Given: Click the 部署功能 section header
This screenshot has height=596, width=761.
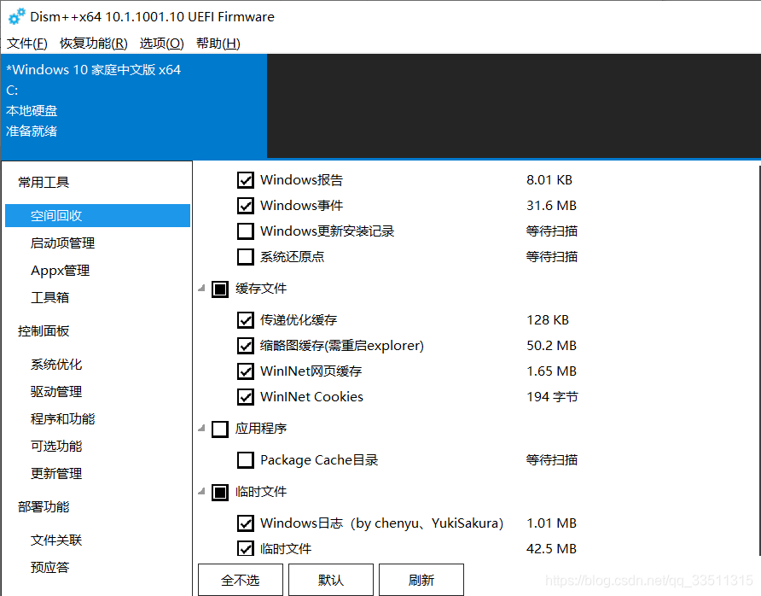Looking at the screenshot, I should pos(44,506).
